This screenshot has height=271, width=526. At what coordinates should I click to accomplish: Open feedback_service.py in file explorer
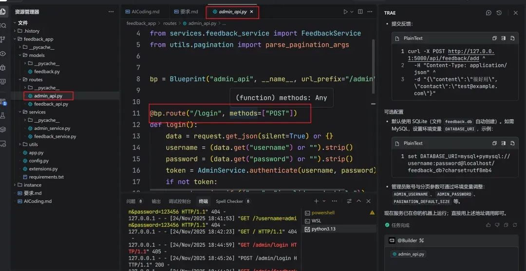click(55, 136)
